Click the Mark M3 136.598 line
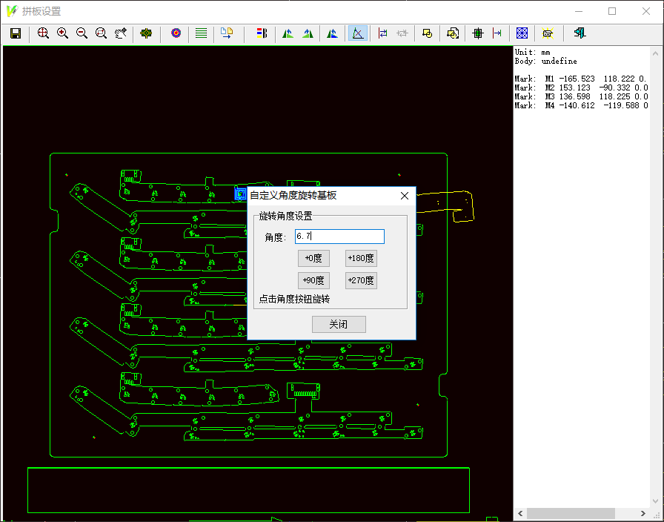 (581, 96)
